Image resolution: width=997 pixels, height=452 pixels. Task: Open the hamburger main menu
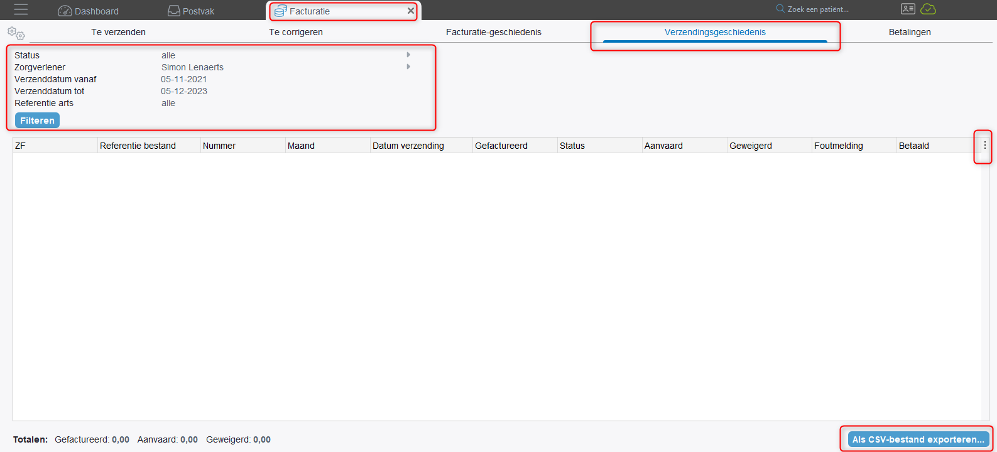click(x=21, y=9)
